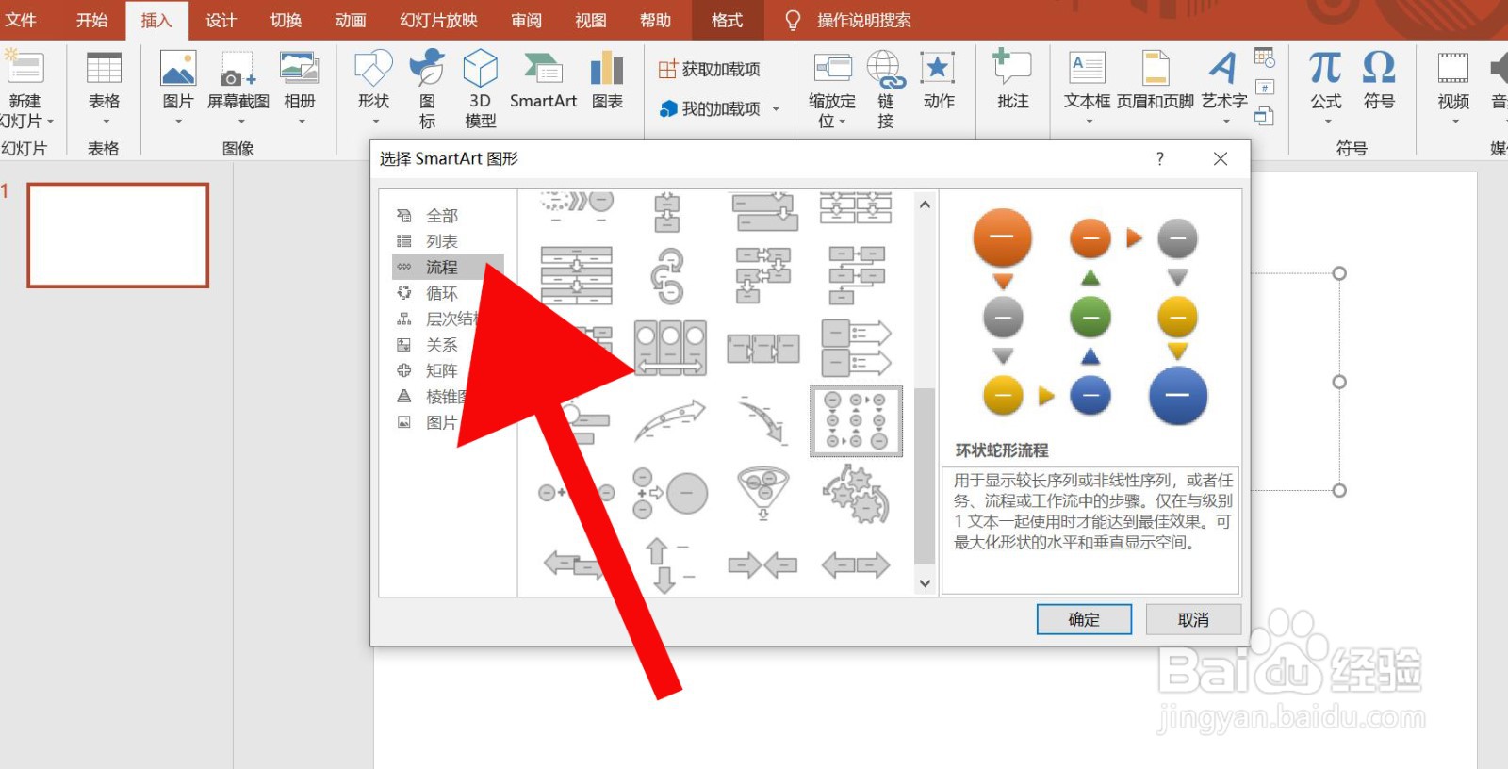Click the Photo Album (相册) icon
1508x769 pixels.
pyautogui.click(x=299, y=68)
